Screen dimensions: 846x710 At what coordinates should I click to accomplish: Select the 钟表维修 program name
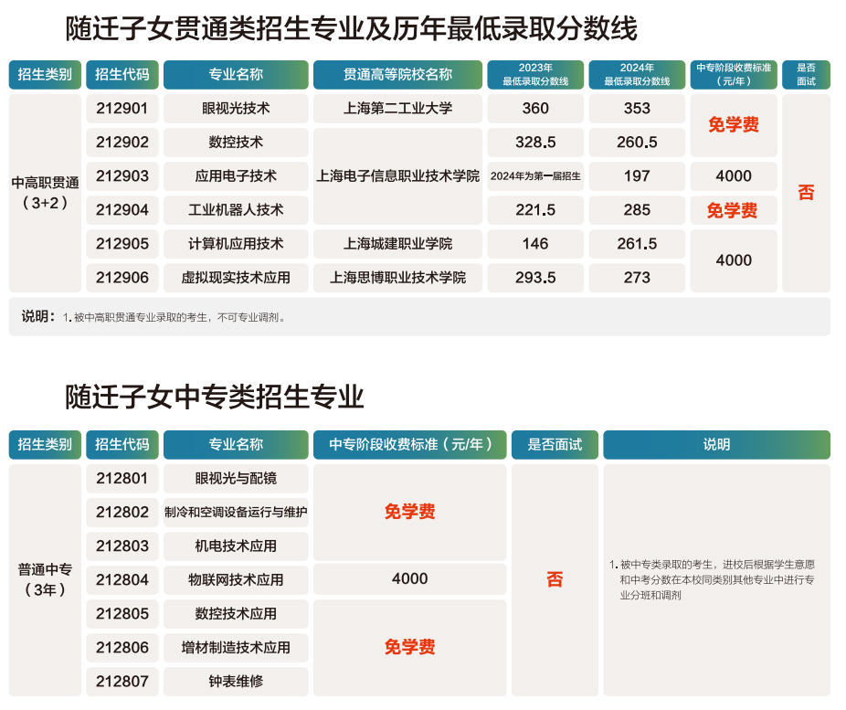pos(236,681)
